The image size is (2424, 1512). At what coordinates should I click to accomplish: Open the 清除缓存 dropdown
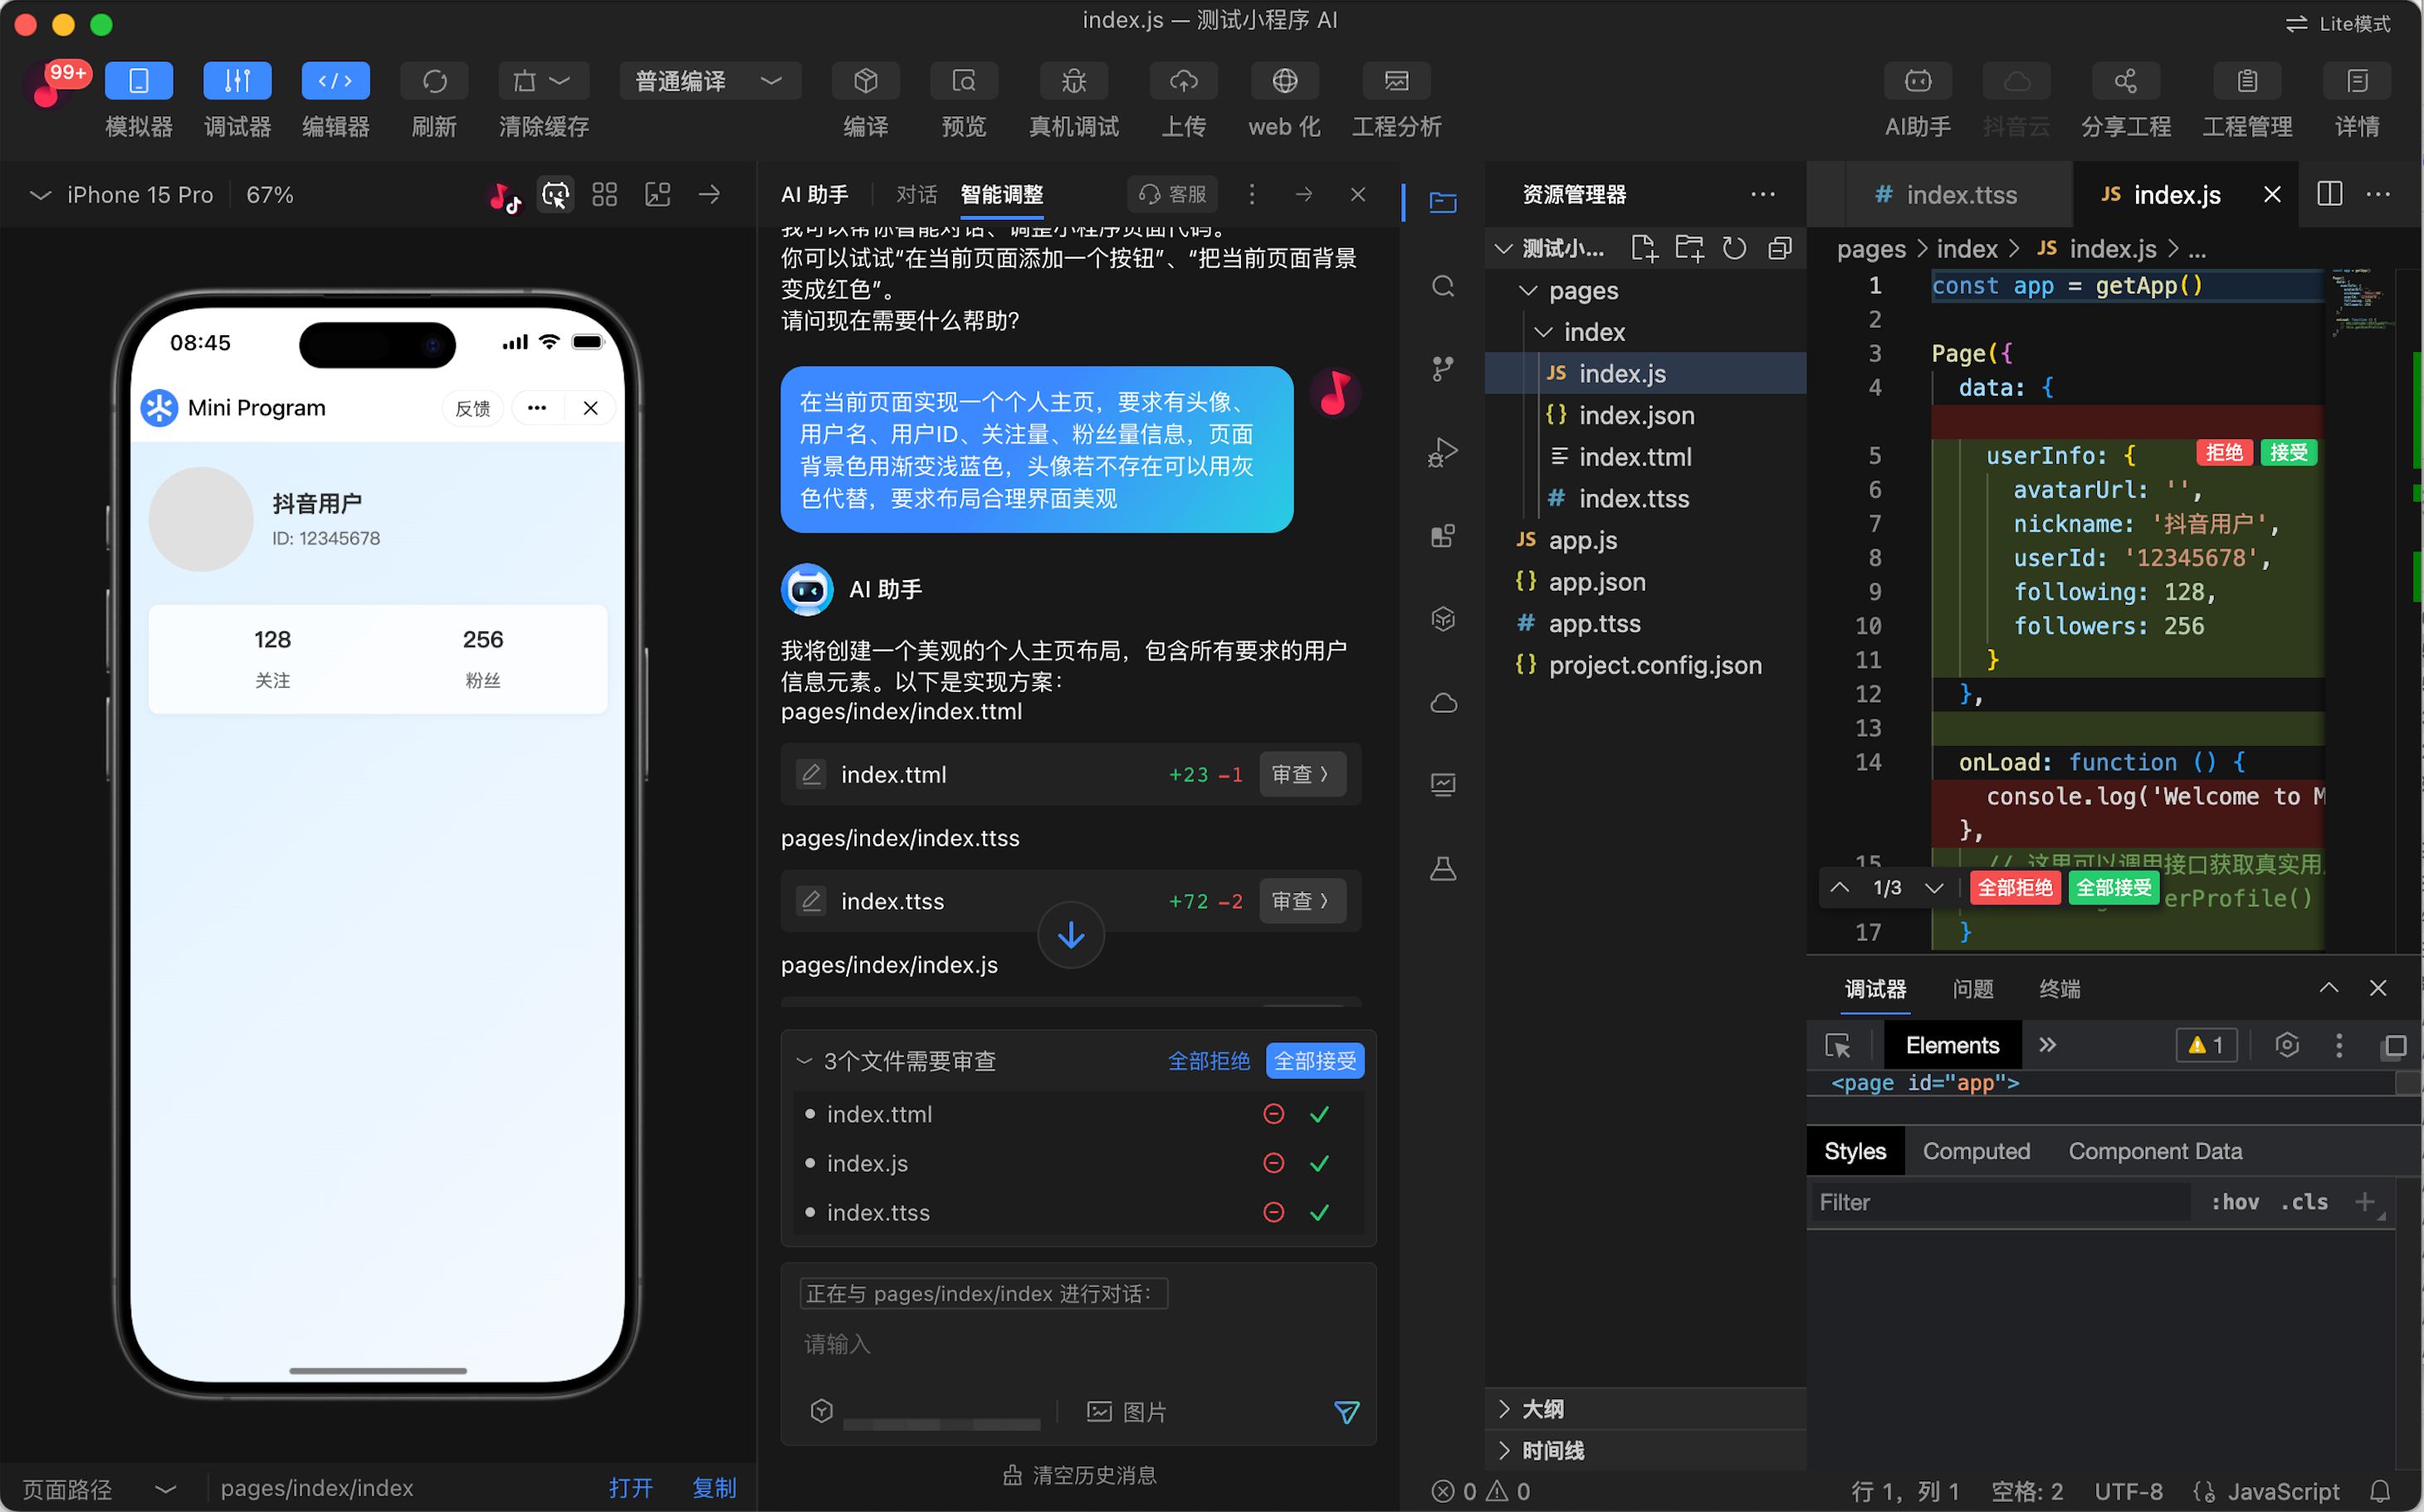[543, 81]
